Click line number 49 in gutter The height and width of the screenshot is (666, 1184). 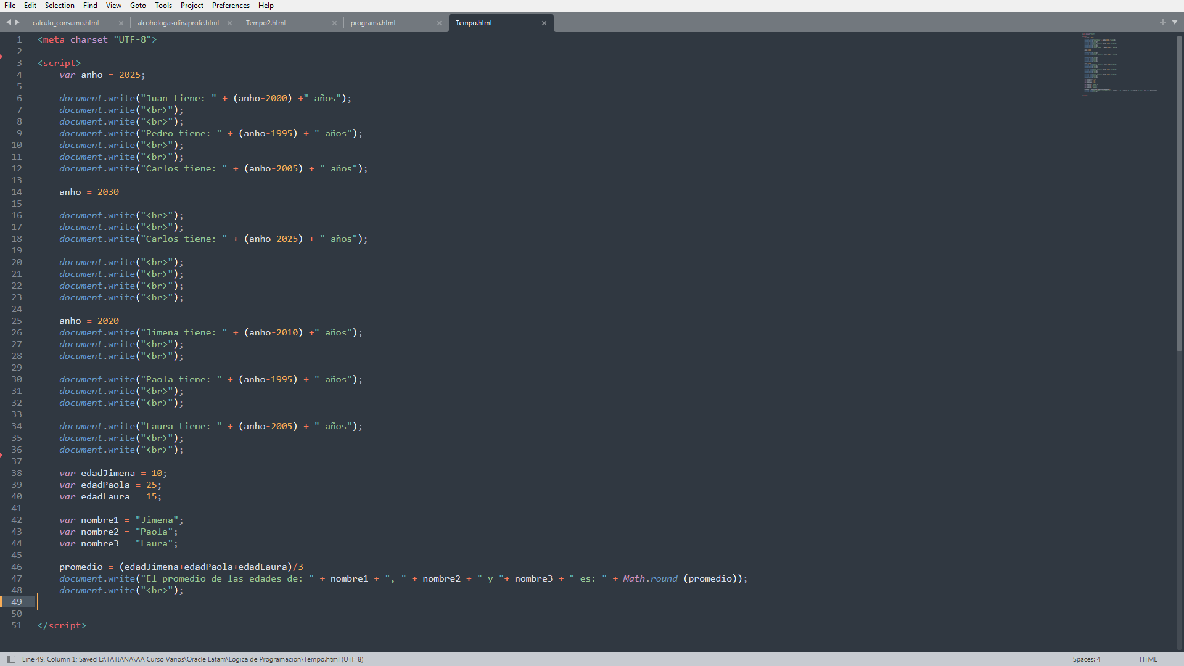click(x=17, y=602)
